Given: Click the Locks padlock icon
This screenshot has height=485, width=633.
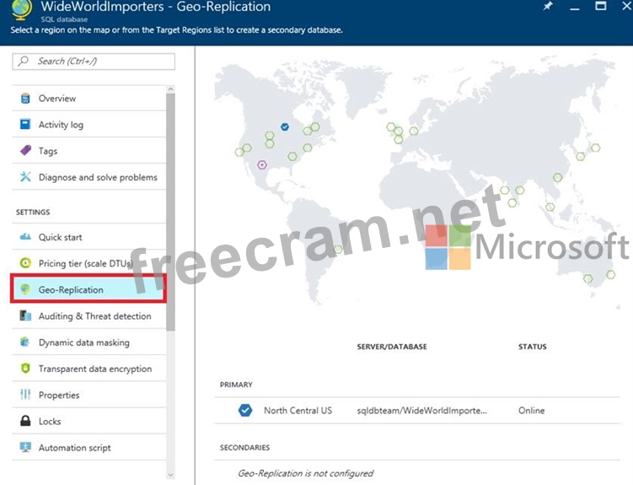Looking at the screenshot, I should point(25,421).
